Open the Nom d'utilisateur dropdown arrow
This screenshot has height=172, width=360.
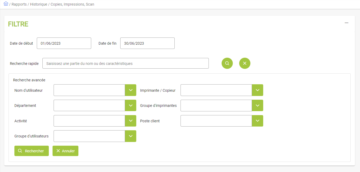pyautogui.click(x=131, y=90)
